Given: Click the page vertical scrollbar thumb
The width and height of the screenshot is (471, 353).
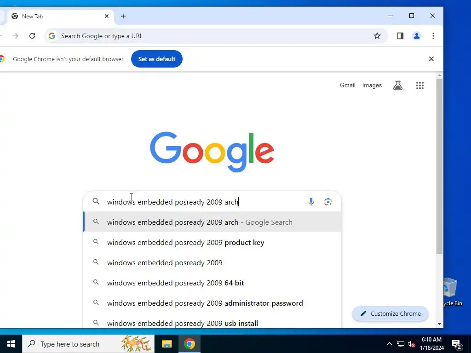Looking at the screenshot, I should pos(439,166).
